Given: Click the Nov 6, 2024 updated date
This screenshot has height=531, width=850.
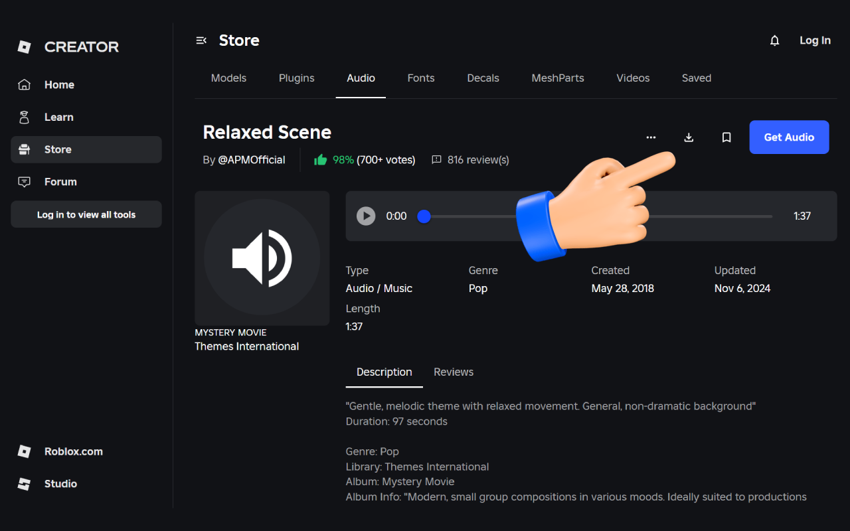Looking at the screenshot, I should point(742,289).
